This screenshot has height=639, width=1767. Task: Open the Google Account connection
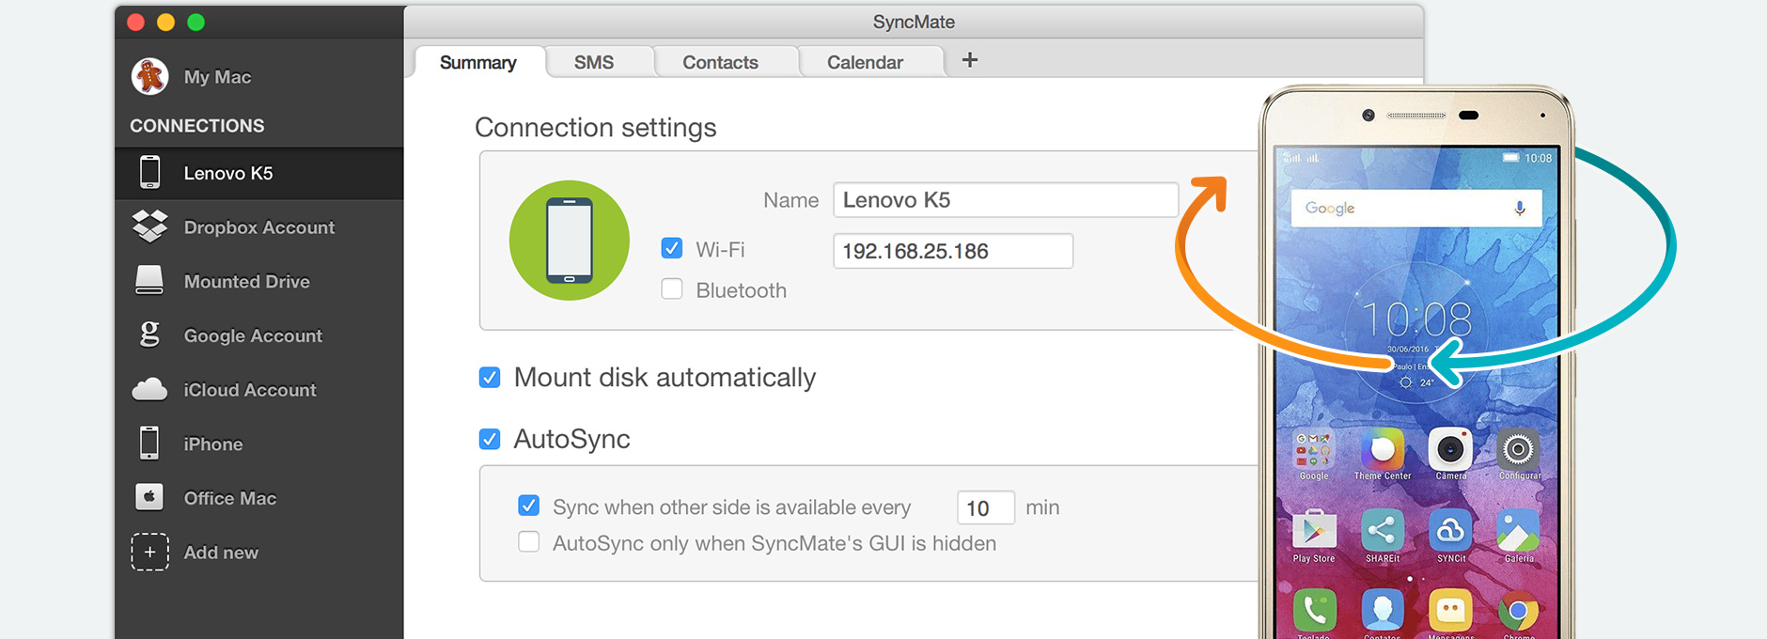pos(252,335)
